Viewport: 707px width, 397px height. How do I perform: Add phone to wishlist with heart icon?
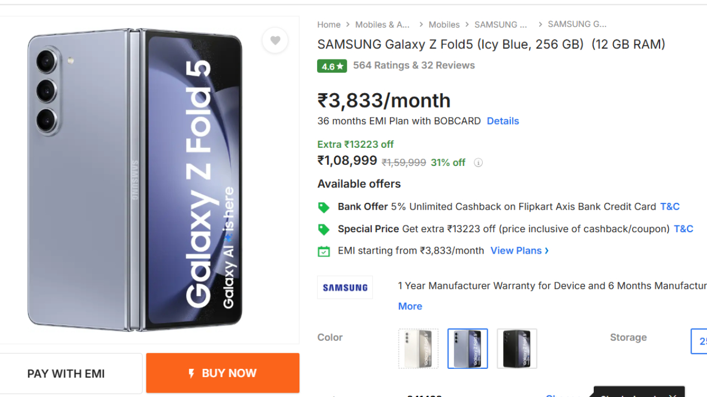pos(275,40)
